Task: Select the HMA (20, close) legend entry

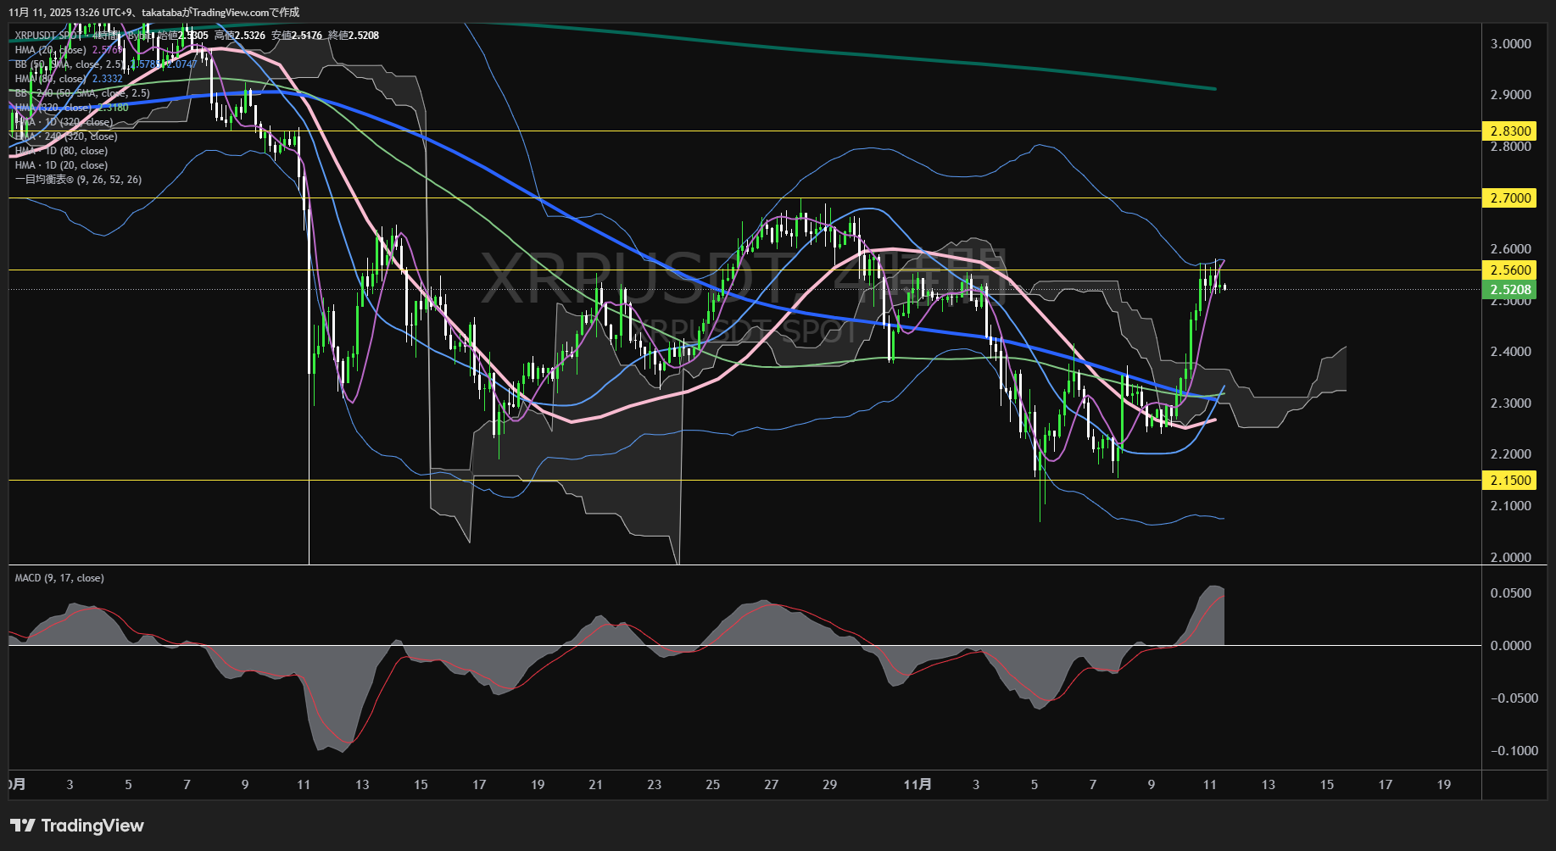Action: [x=50, y=50]
